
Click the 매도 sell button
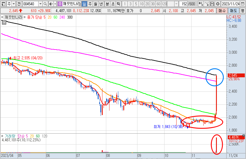[233, 11]
